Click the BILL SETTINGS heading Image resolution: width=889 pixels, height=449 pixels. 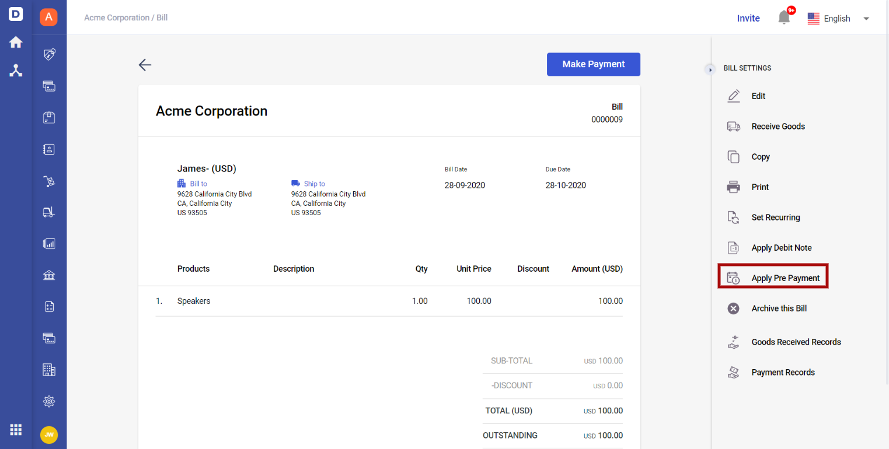(747, 68)
